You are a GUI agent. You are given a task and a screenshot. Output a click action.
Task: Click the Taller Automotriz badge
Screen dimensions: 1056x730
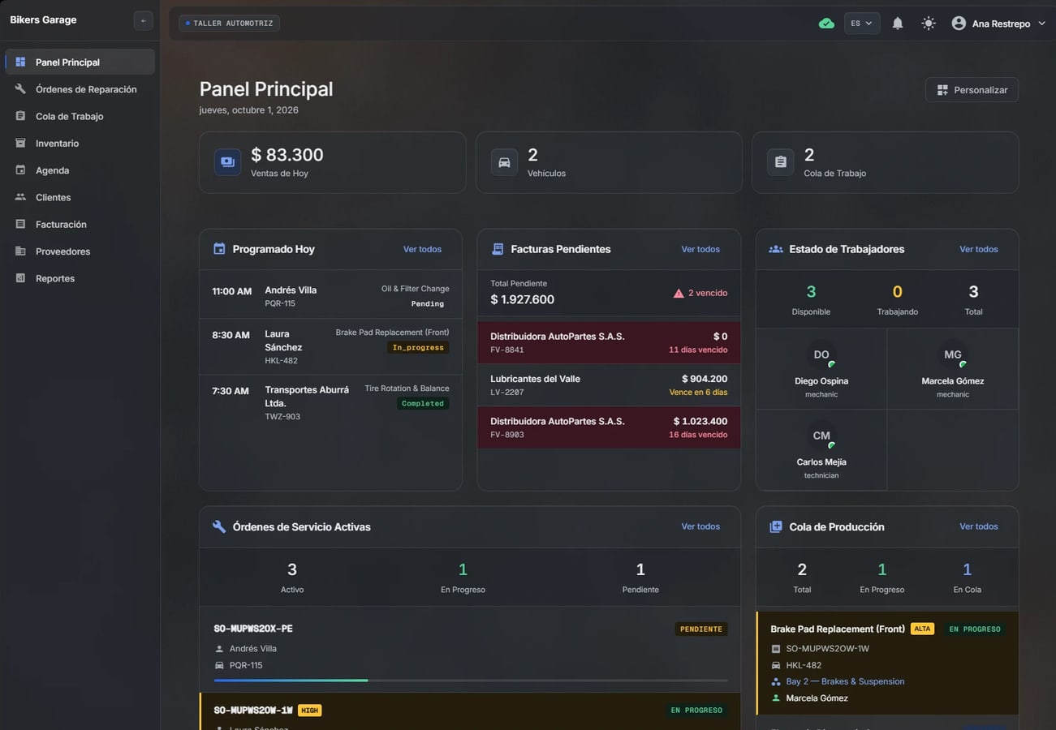tap(230, 24)
